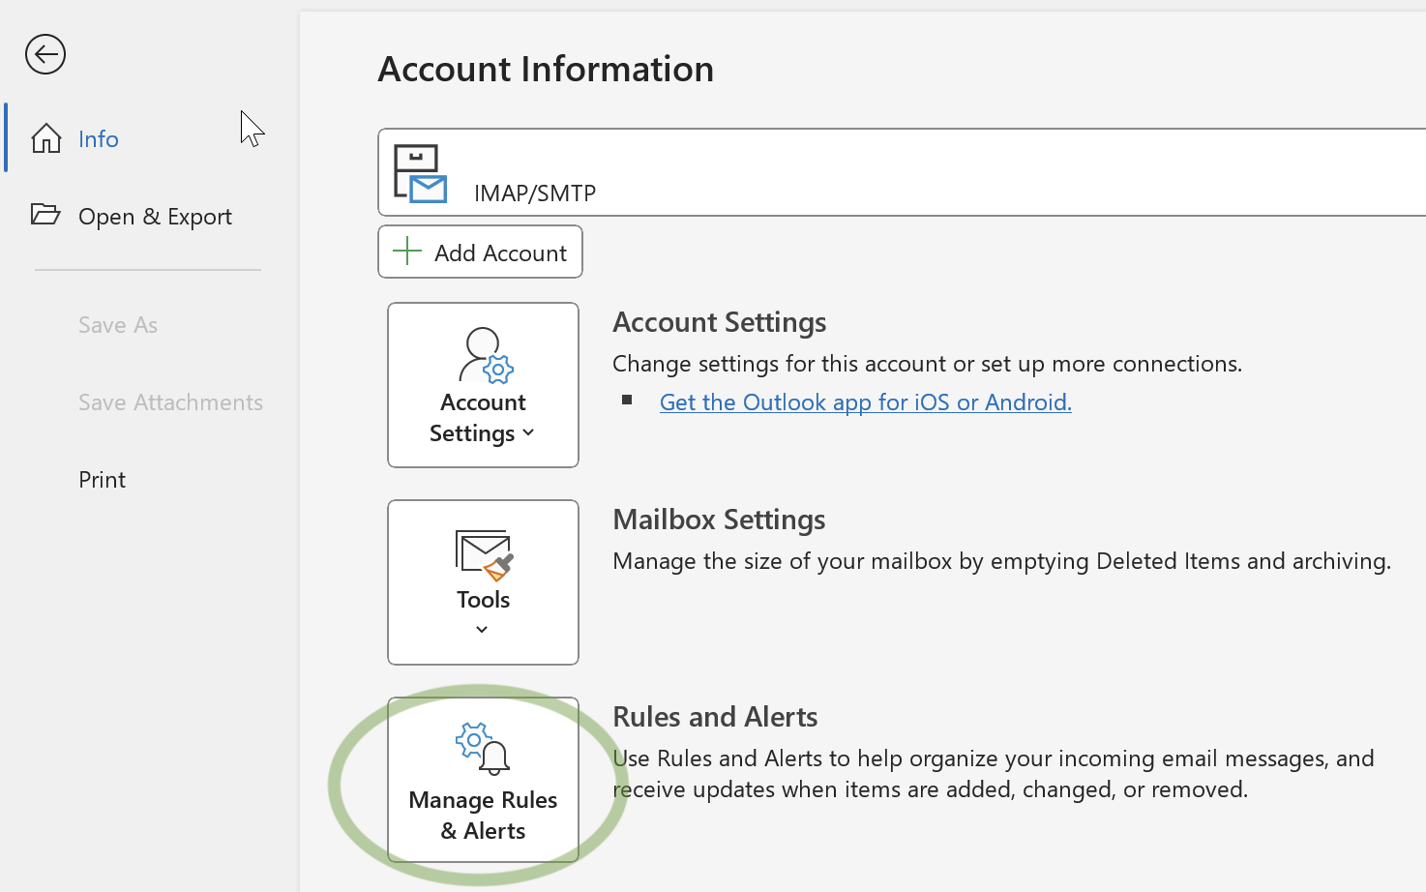This screenshot has height=892, width=1426.
Task: Click the Manage Rules & Alerts gear-bell icon
Action: coord(483,748)
